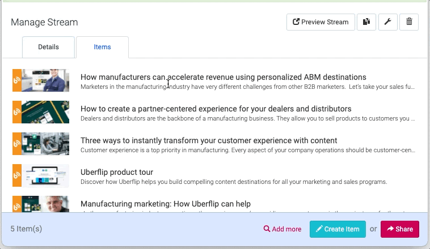Screen dimensions: 430x249
Task: Click the Share button
Action: [400, 229]
